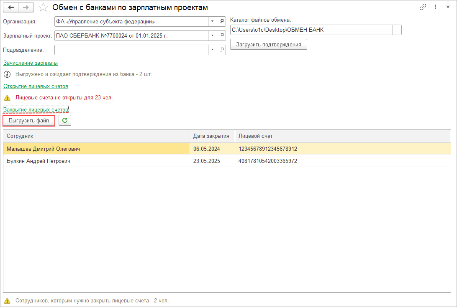Click the Подразделение input field
The height and width of the screenshot is (307, 457).
[x=131, y=50]
